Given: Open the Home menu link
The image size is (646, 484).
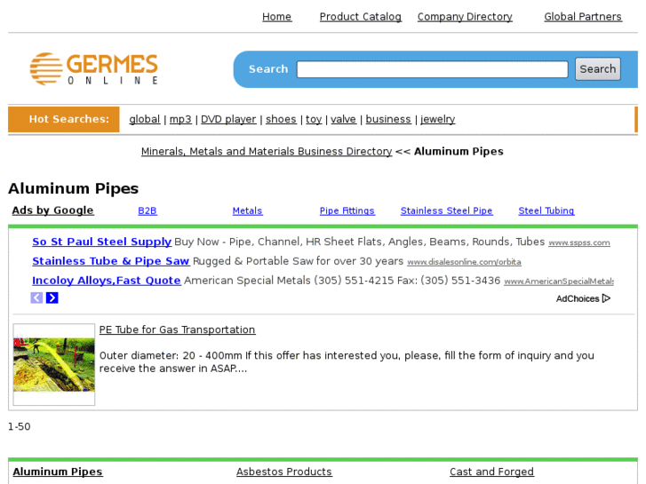Looking at the screenshot, I should pos(277,17).
